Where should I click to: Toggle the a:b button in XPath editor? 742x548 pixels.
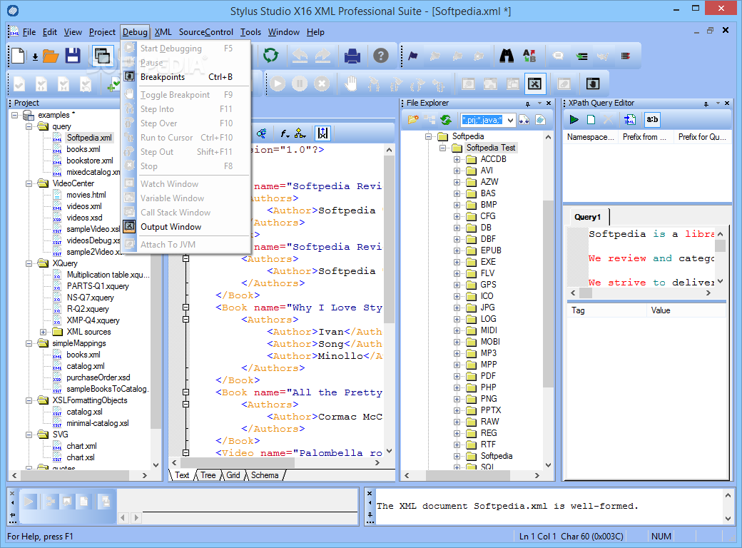pos(652,119)
